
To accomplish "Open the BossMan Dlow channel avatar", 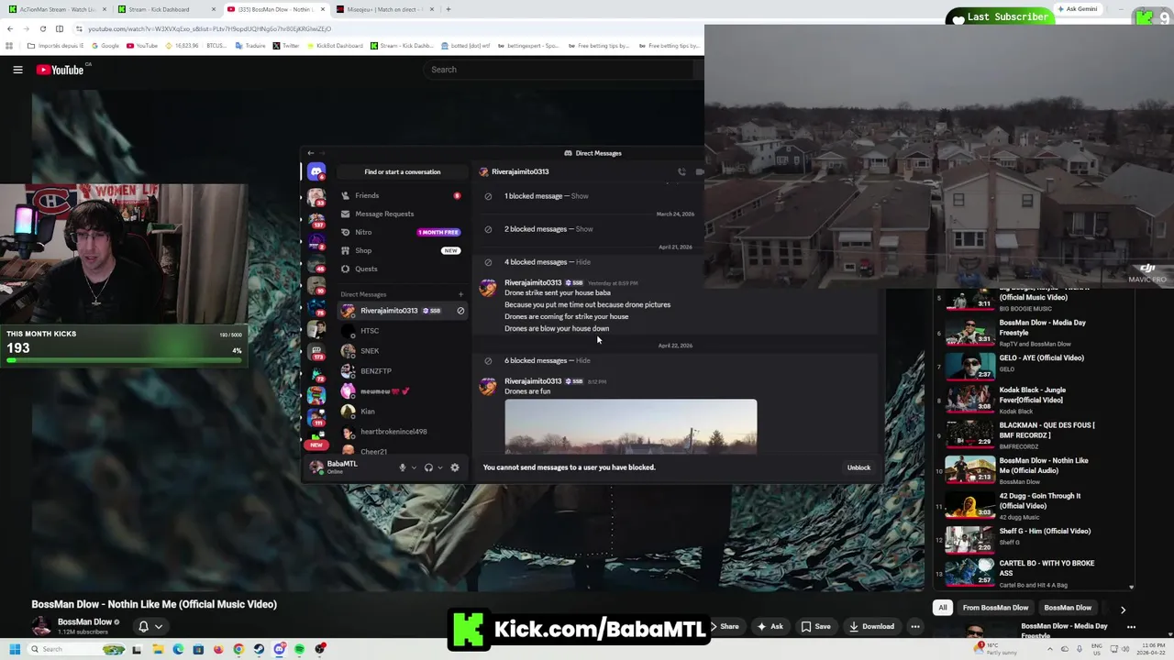I will pyautogui.click(x=41, y=626).
